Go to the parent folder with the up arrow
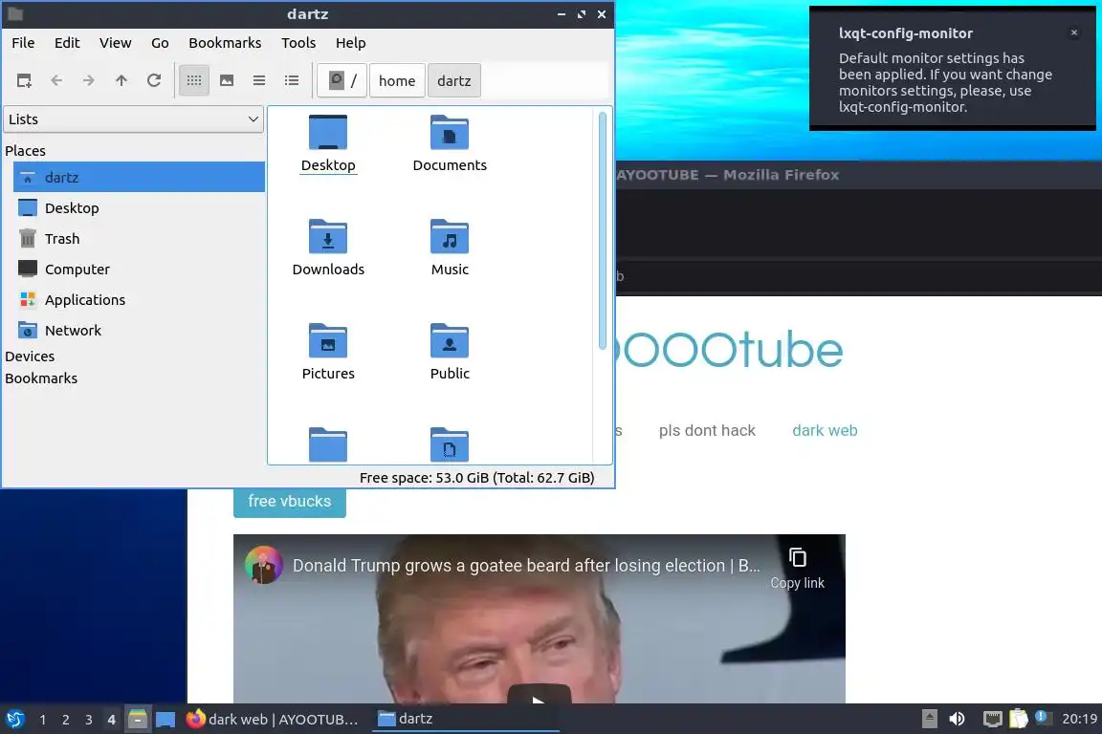Viewport: 1102px width, 734px height. tap(121, 81)
